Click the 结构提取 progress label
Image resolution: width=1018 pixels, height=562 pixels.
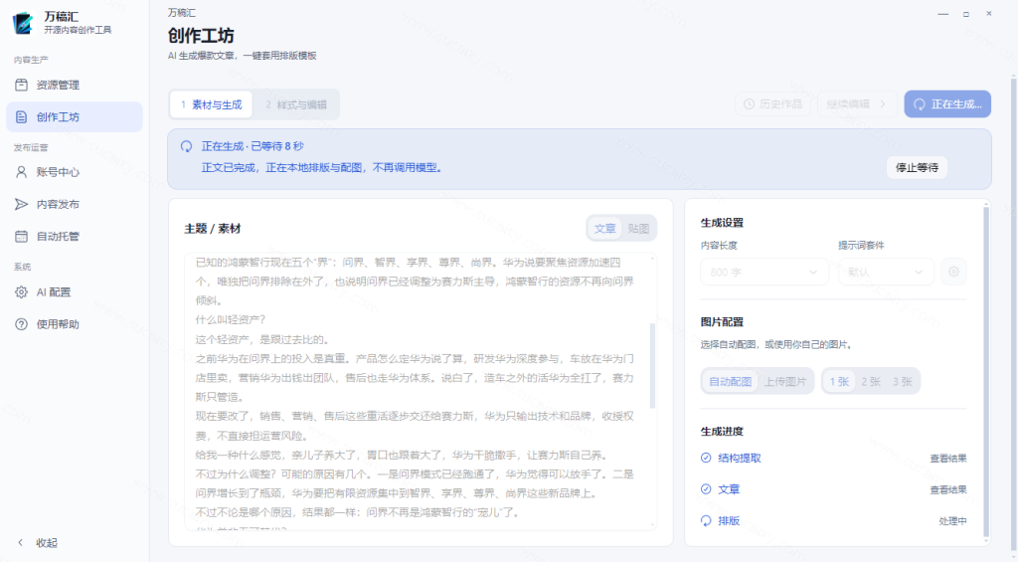coord(740,458)
